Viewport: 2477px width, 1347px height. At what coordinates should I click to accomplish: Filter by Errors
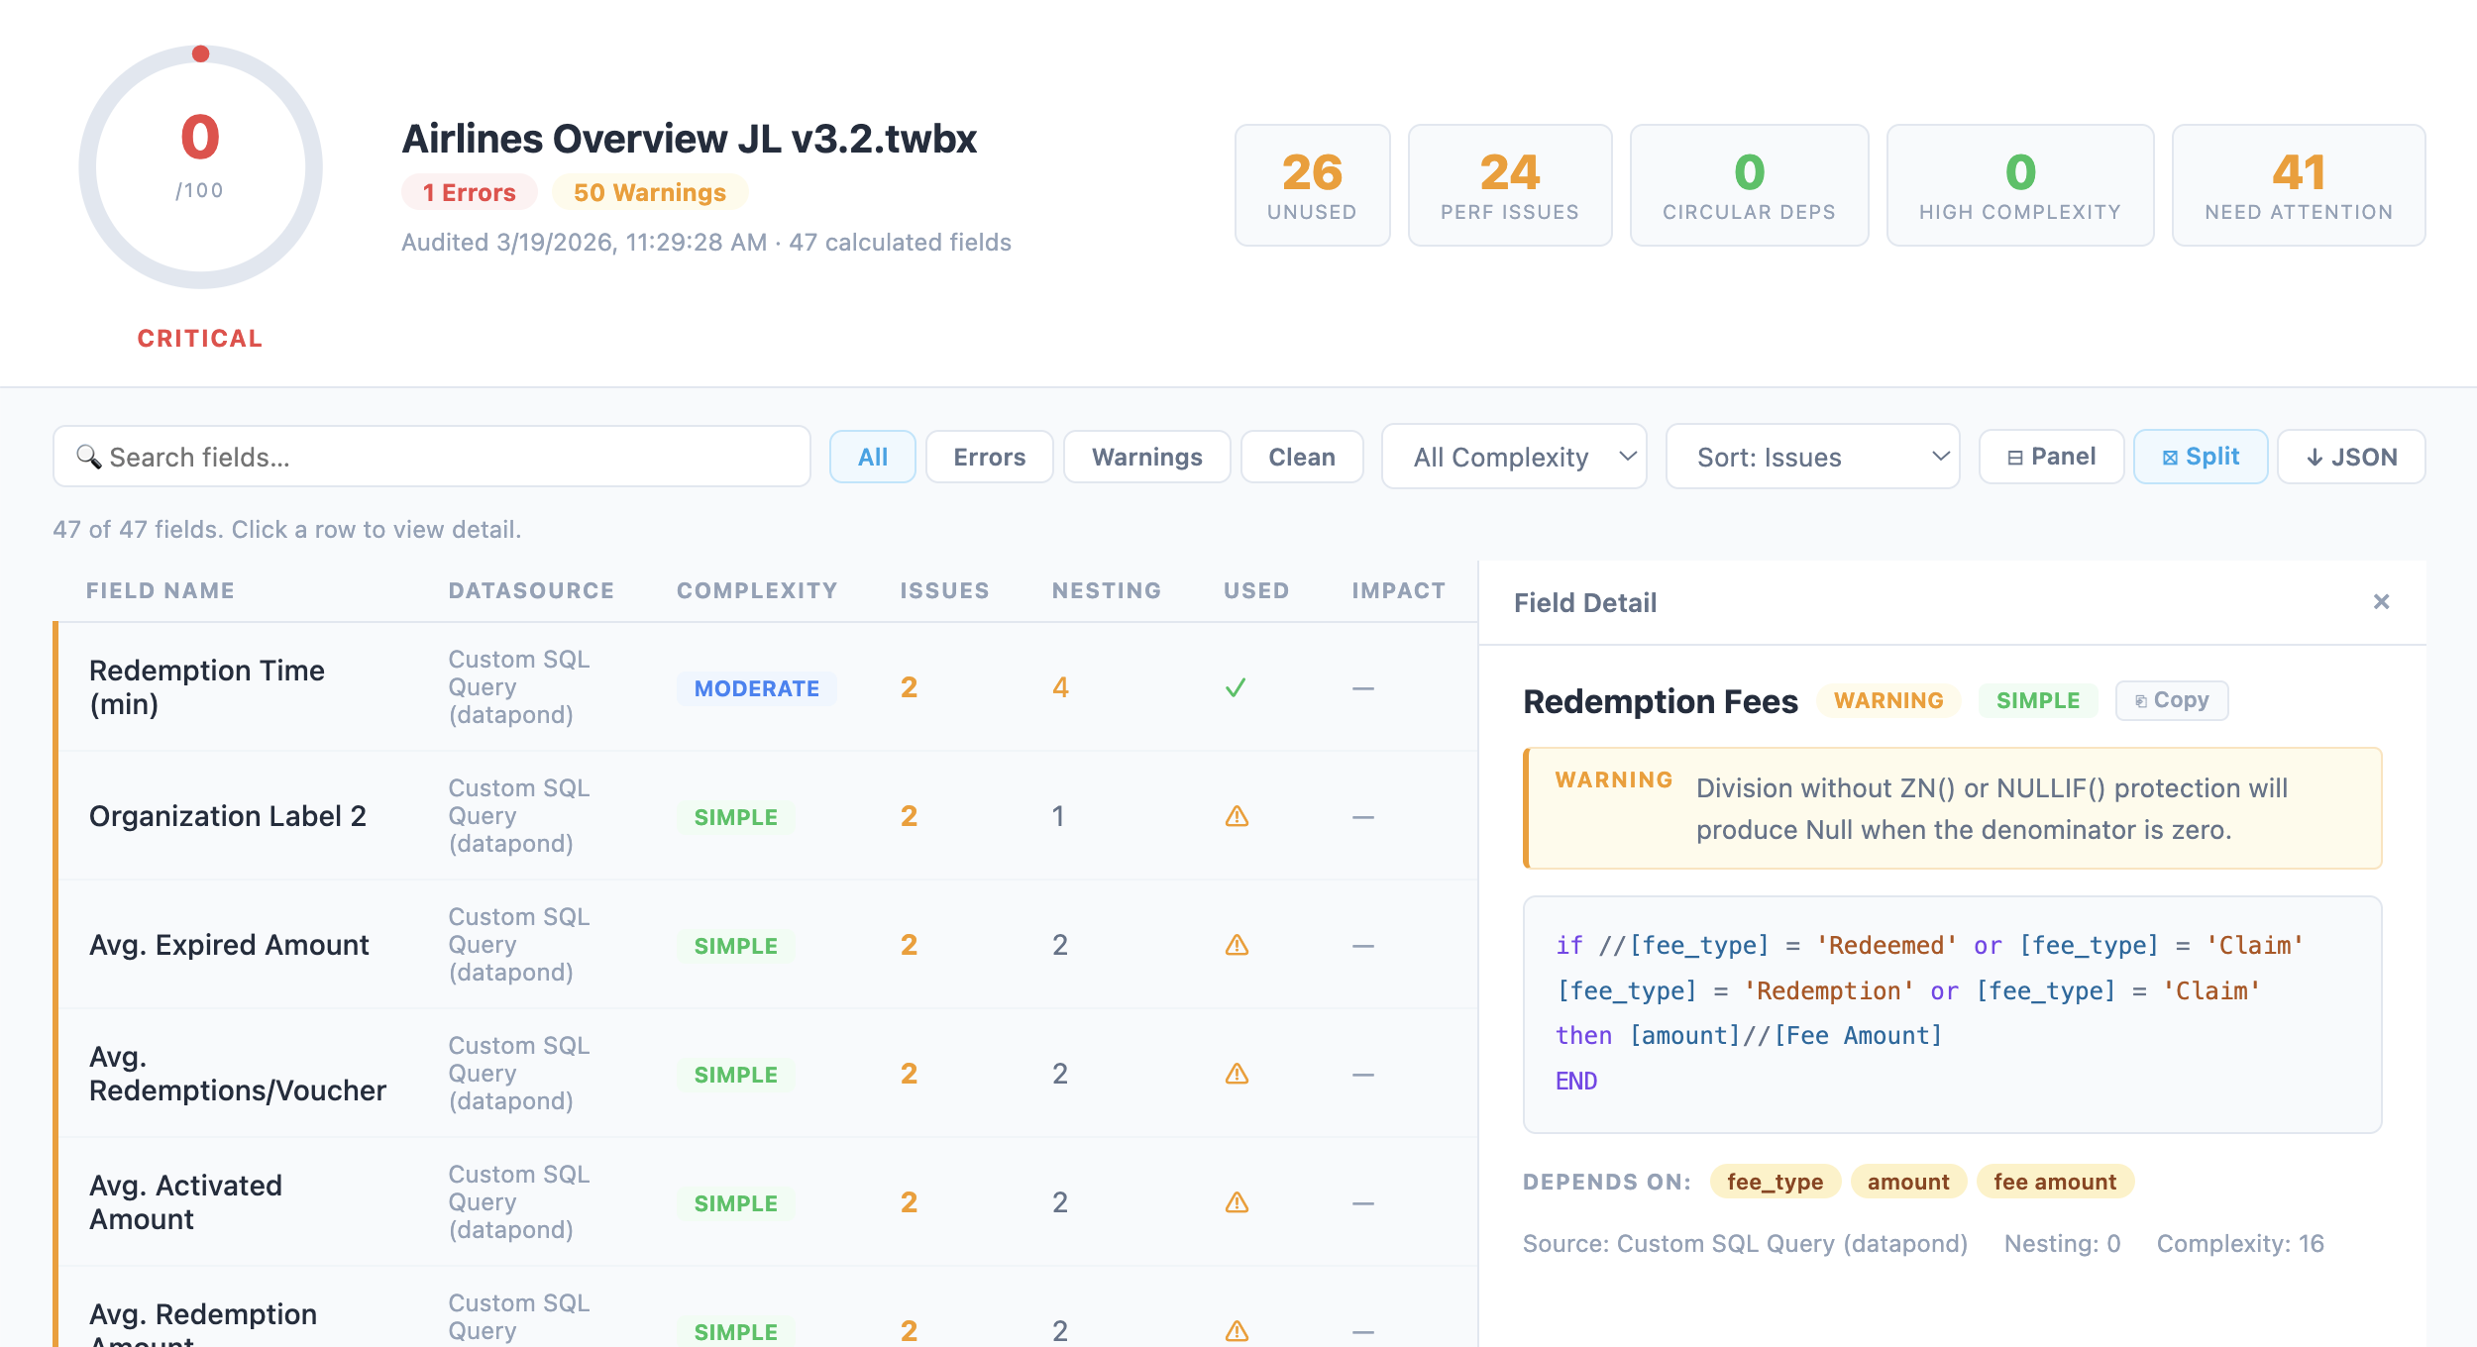(990, 457)
